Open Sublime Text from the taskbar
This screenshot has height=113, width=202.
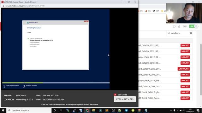point(107,110)
